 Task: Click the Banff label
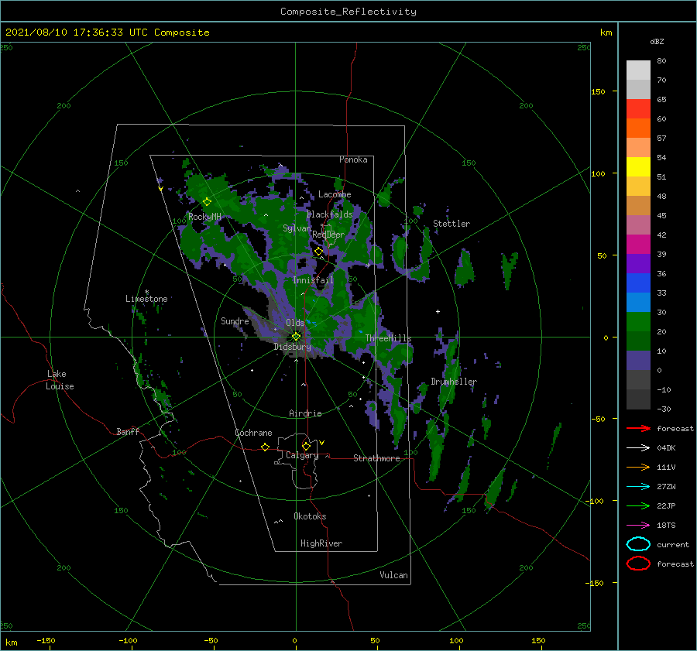click(128, 431)
